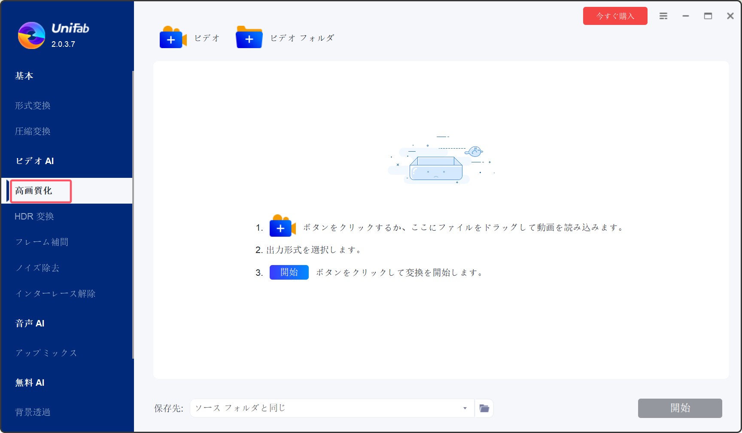Click the add video camera icon in toolbar
This screenshot has height=433, width=742.
[173, 37]
